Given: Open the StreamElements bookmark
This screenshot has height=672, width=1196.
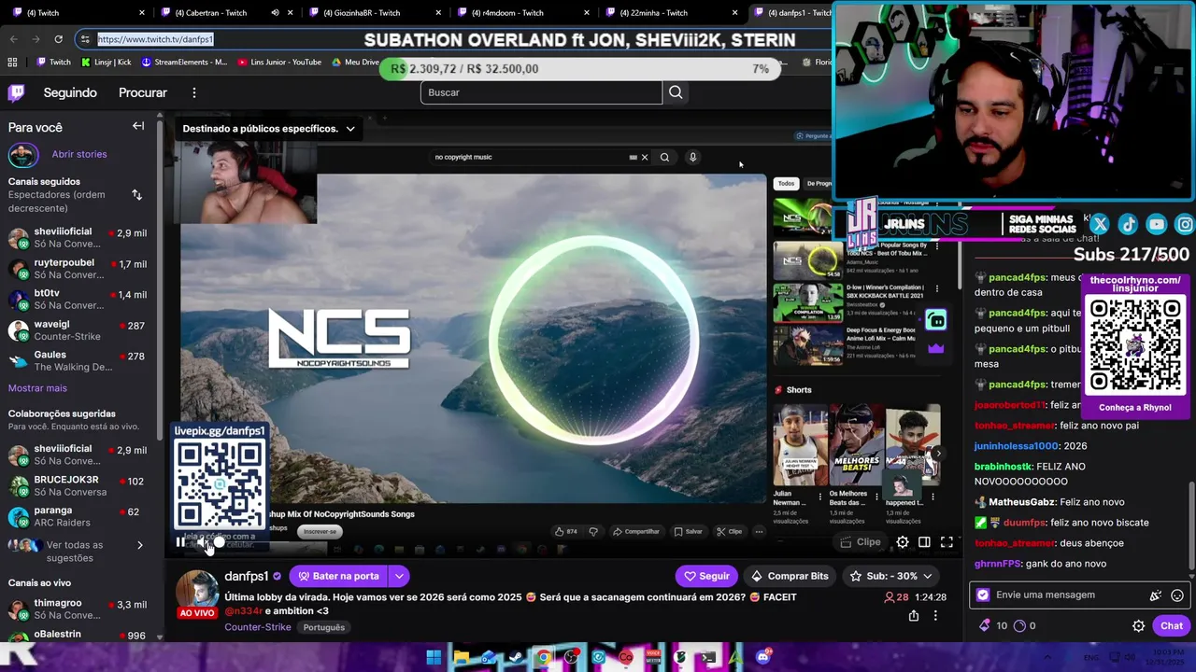Looking at the screenshot, I should [x=184, y=63].
